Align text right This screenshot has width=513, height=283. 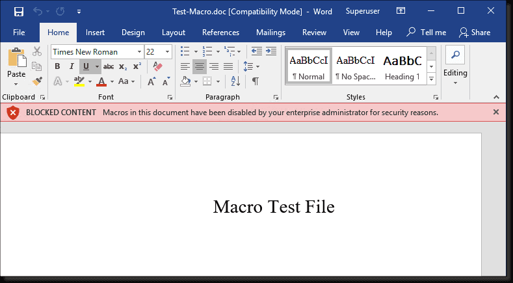[x=214, y=67]
